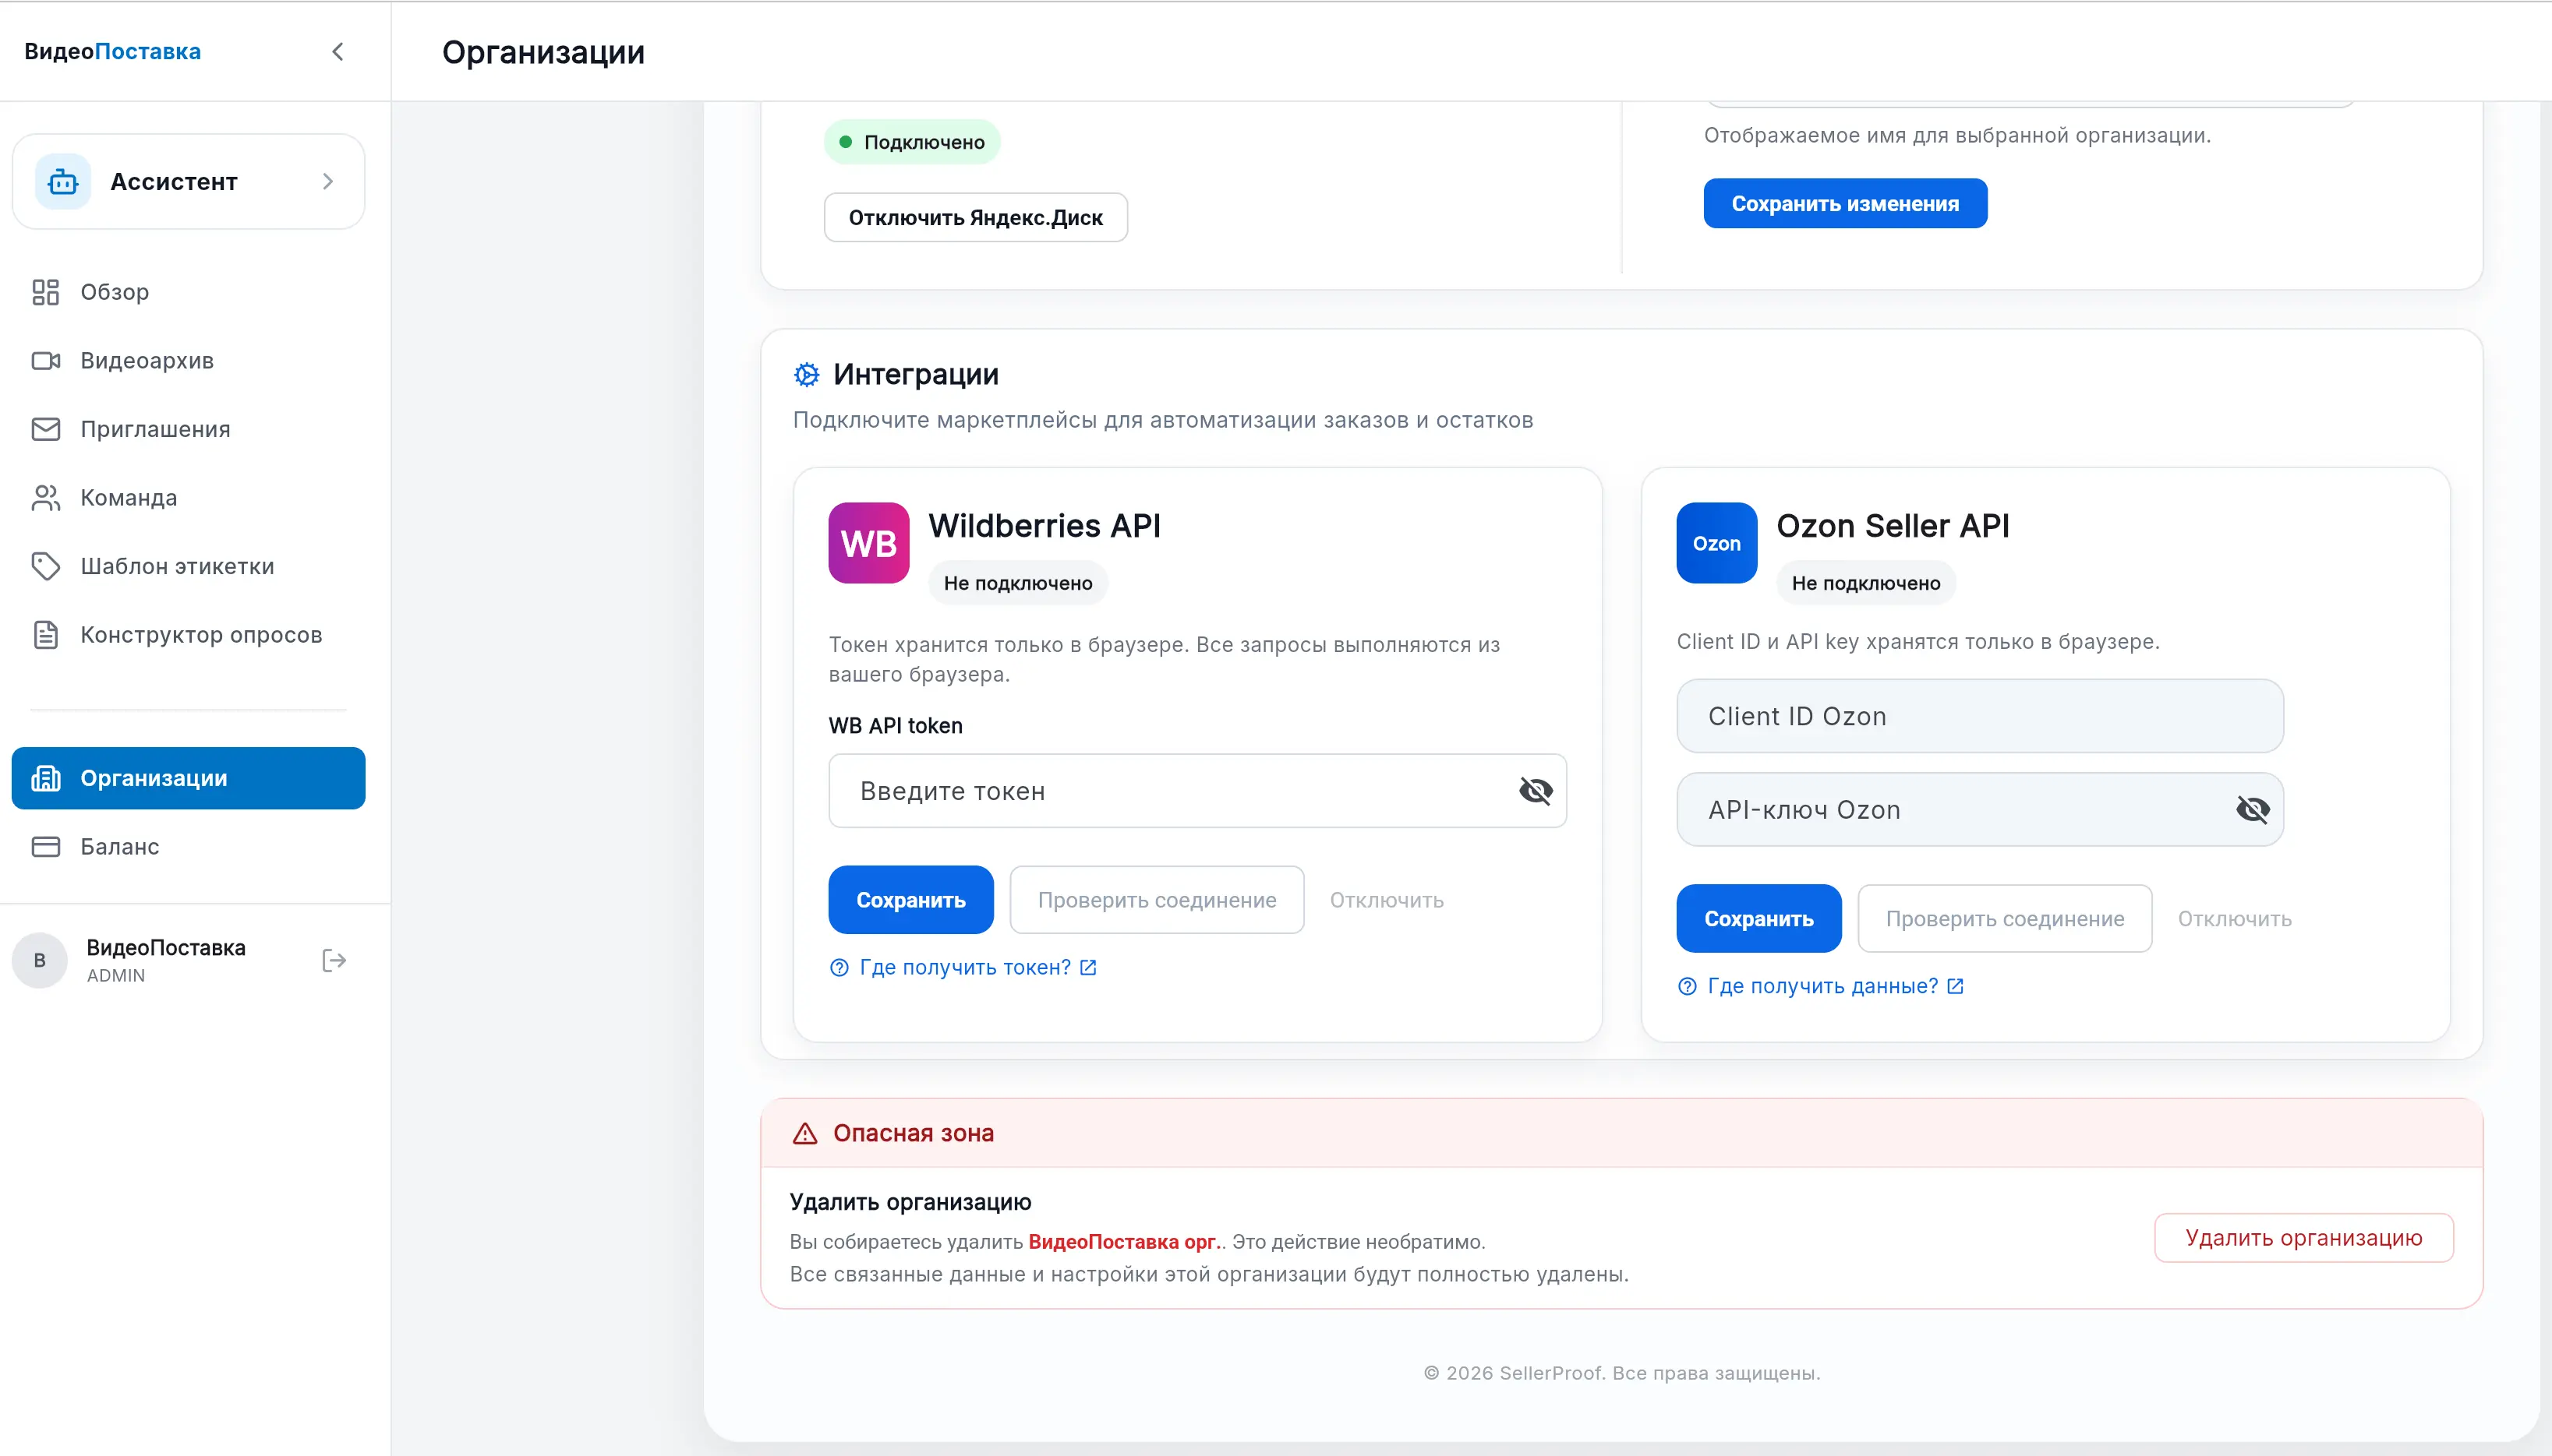The image size is (2552, 1456).
Task: Click the help icon beside Где получить данные?
Action: click(x=1687, y=987)
